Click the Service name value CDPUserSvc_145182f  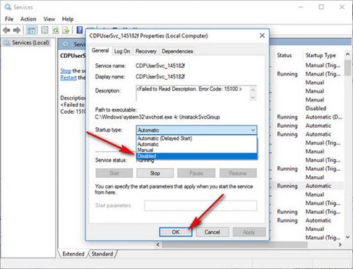160,66
